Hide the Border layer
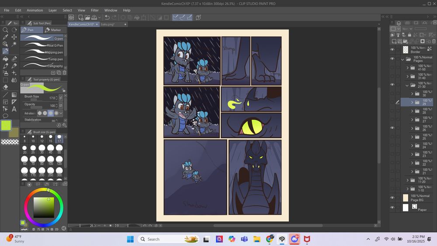The image size is (437, 246). click(392, 50)
